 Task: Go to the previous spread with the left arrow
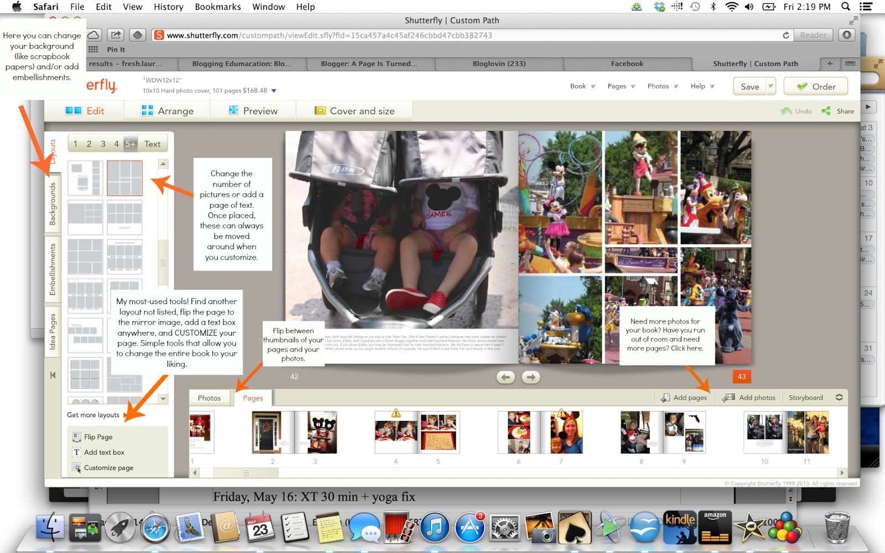[506, 377]
